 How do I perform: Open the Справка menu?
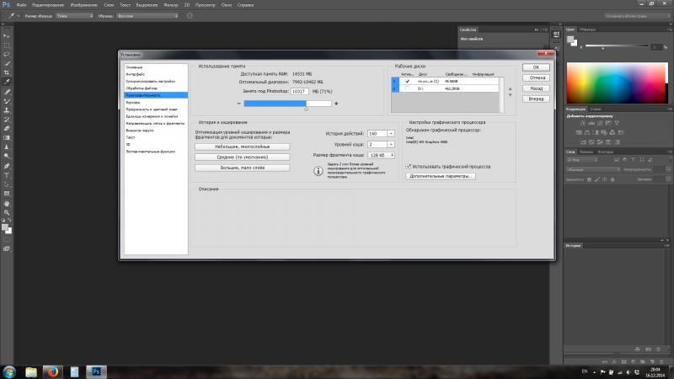(245, 5)
